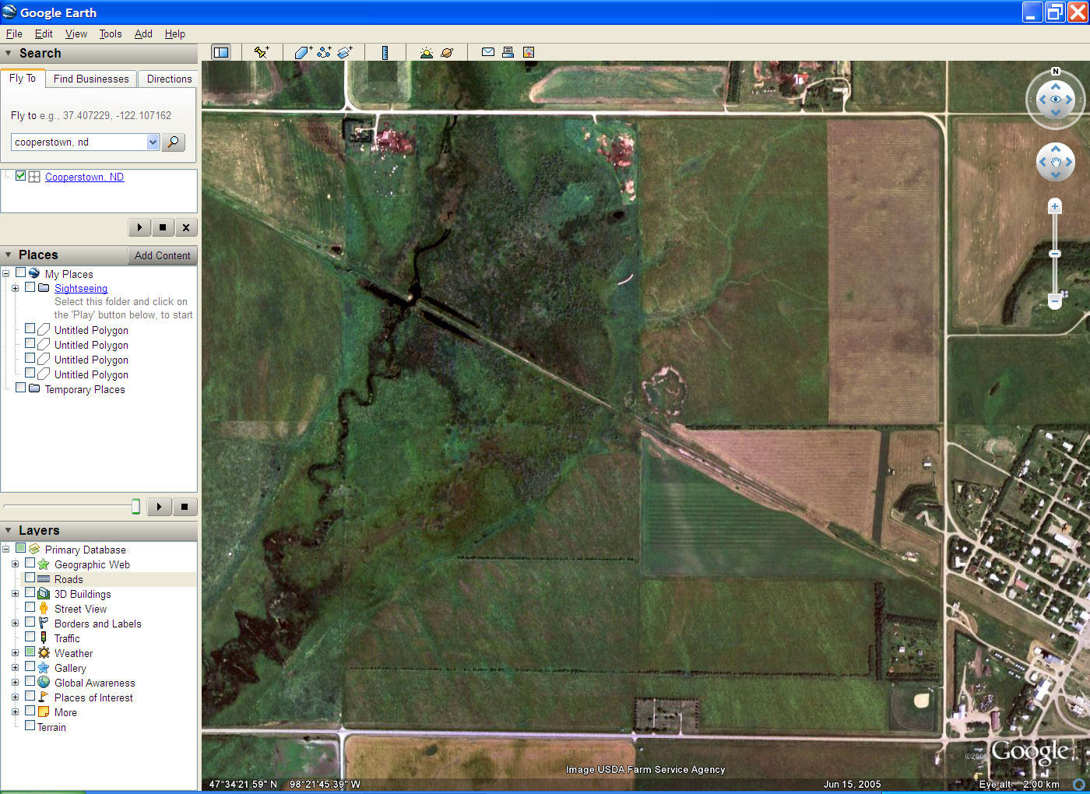
Task: Click the Places panel play button
Action: tap(159, 507)
